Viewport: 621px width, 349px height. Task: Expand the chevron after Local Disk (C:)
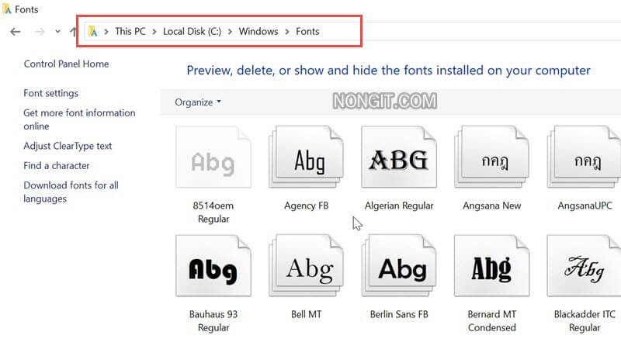coord(230,32)
